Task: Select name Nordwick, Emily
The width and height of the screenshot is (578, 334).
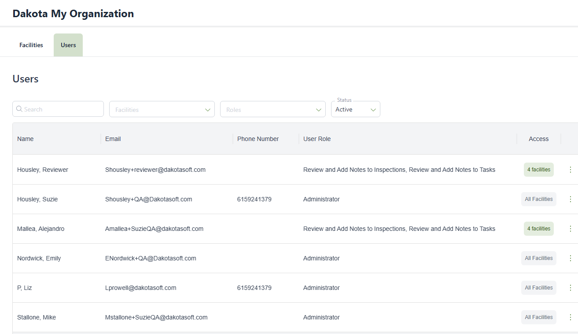Action: tap(39, 258)
